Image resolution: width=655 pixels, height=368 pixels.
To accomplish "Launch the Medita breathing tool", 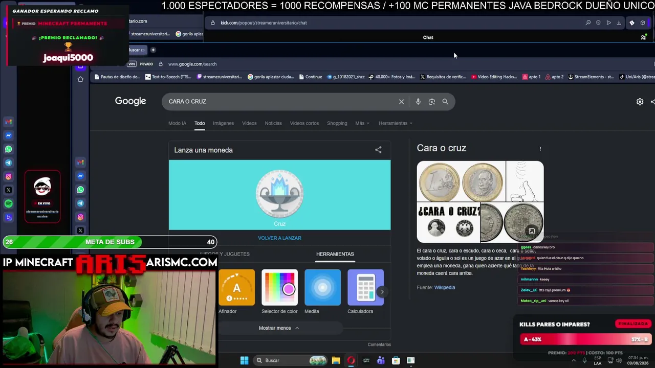I will pyautogui.click(x=322, y=292).
